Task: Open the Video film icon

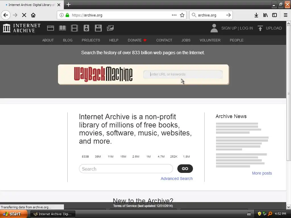Action: (x=74, y=28)
